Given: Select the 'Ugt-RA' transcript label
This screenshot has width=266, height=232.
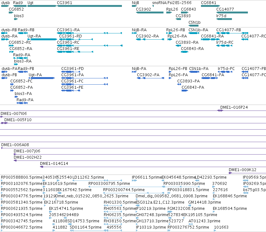Looking at the screenshot, I should pos(34,36).
